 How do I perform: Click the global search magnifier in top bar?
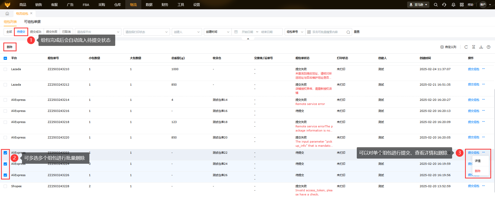pyautogui.click(x=436, y=5)
